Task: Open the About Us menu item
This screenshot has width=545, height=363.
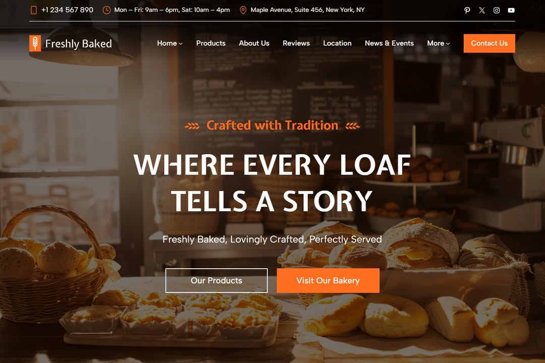Action: pos(254,43)
